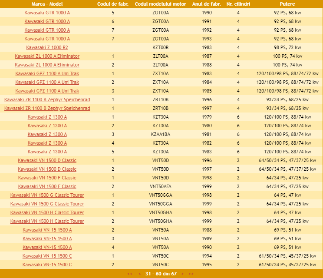Open Kawasaki VN 1500 H Classic Tourer 1999
Viewport: 323px width, 278px height.
[47, 221]
